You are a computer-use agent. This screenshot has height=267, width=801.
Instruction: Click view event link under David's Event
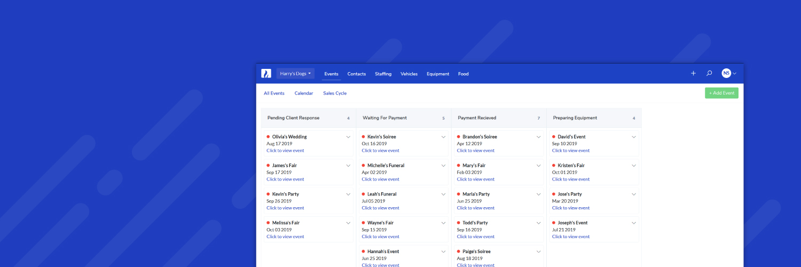(x=571, y=151)
